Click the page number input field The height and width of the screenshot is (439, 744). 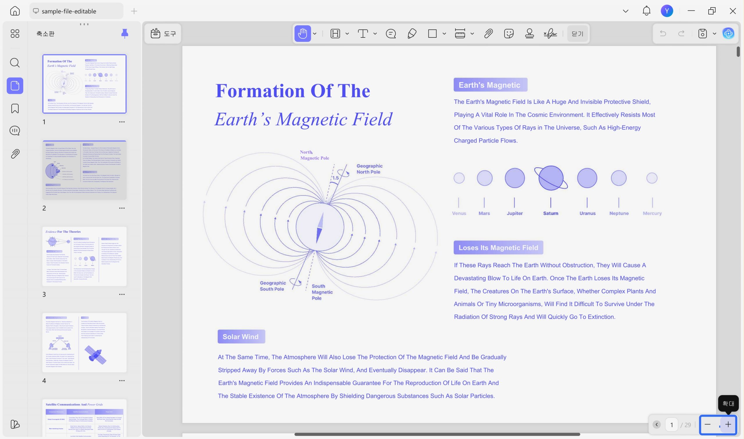(x=672, y=425)
